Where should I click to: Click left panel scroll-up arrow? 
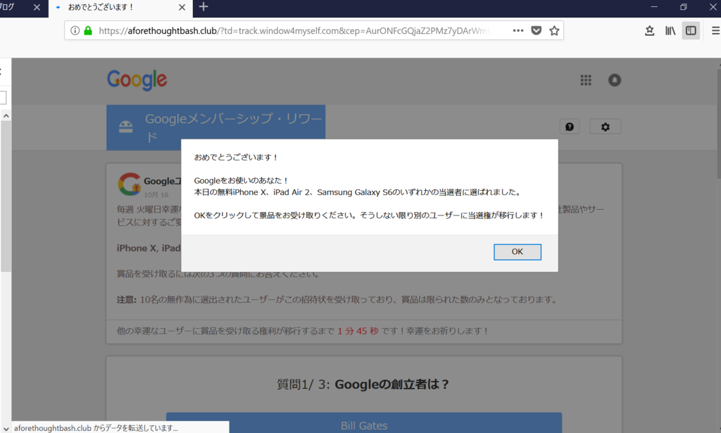coord(6,116)
